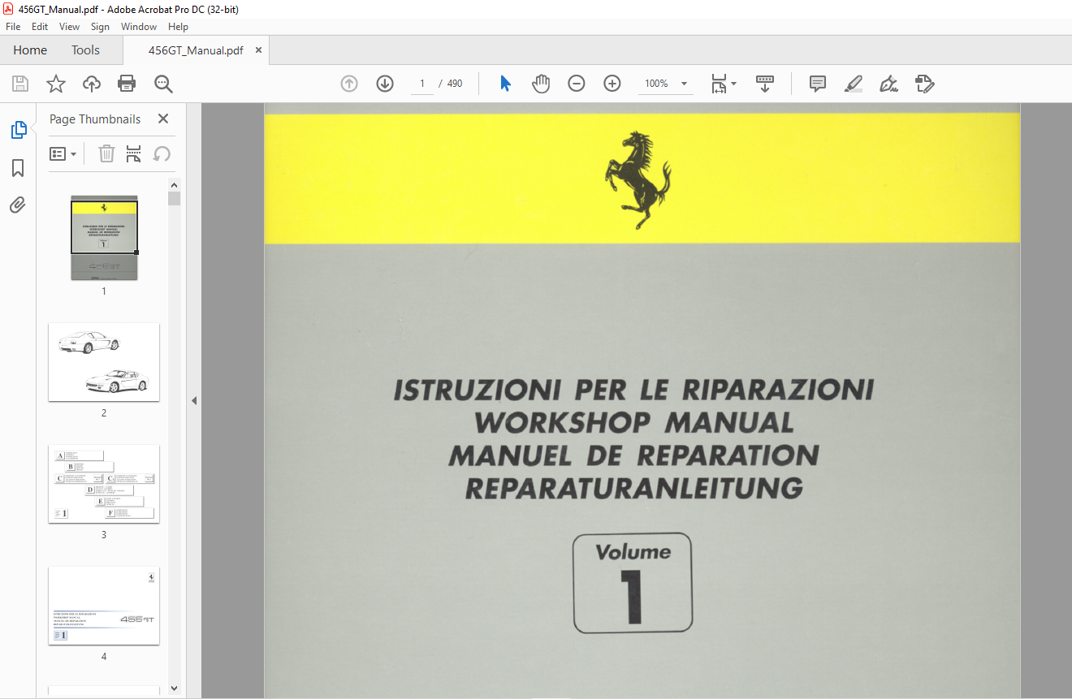Open the fit page options tool

point(719,84)
